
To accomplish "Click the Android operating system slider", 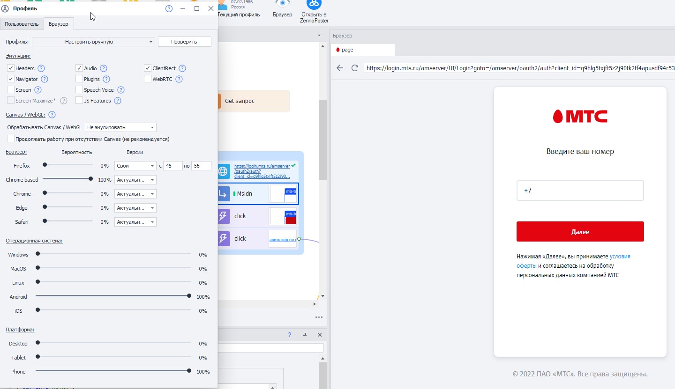I will click(113, 296).
